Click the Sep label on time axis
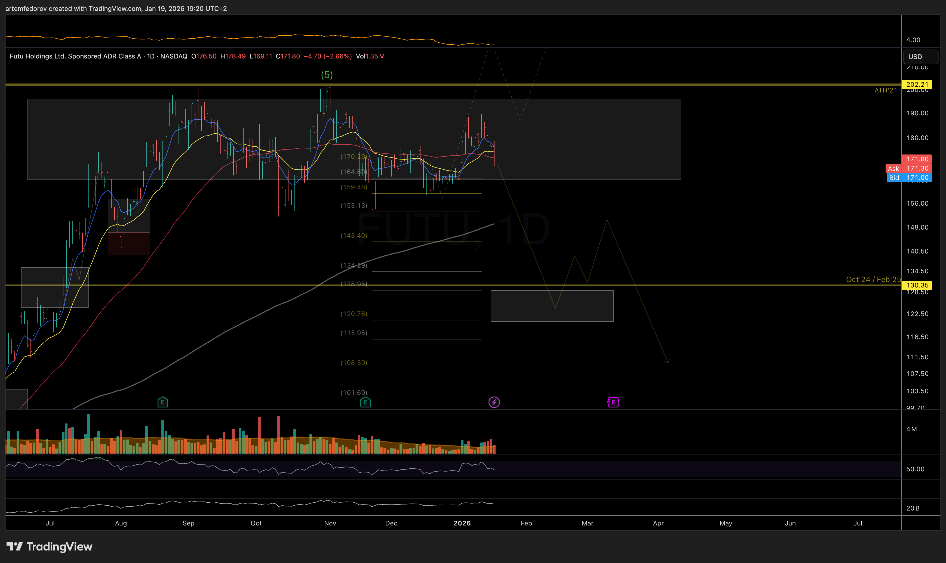The width and height of the screenshot is (946, 563). (188, 523)
